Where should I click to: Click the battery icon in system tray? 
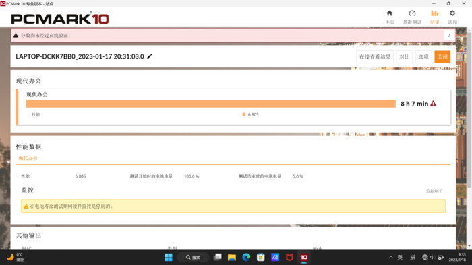pos(441,257)
